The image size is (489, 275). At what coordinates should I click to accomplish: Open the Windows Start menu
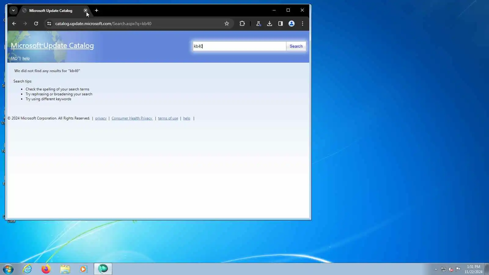coord(8,269)
